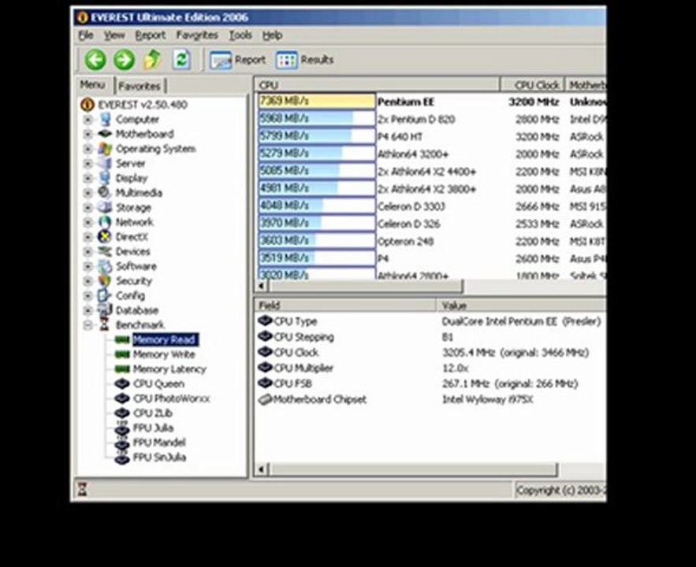
Task: Select the Config icon in tree
Action: (x=105, y=295)
